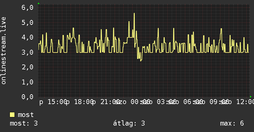
Task: Select the 'most: 3' current value text
Action: click(24, 123)
